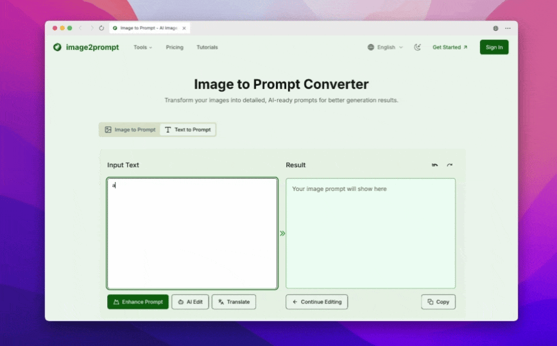Toggle dark mode with the moon icon

click(417, 47)
